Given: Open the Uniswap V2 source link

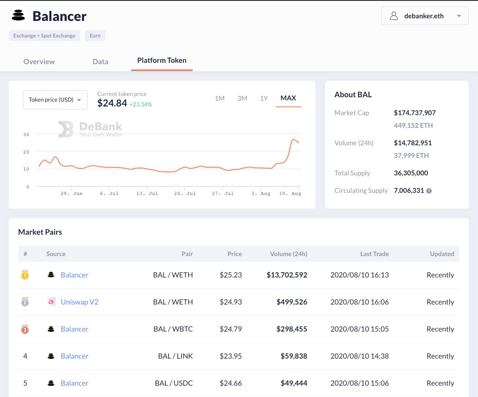Looking at the screenshot, I should (80, 302).
